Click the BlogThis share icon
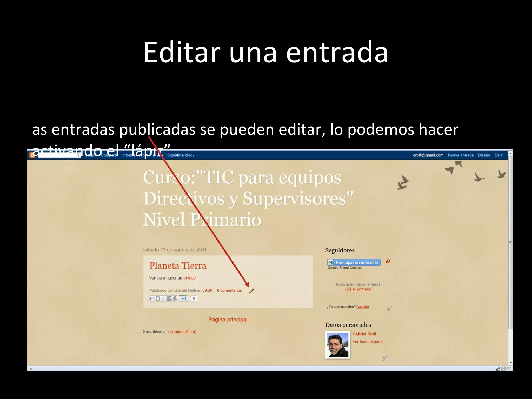Screen dimensions: 532x399 tap(158, 298)
